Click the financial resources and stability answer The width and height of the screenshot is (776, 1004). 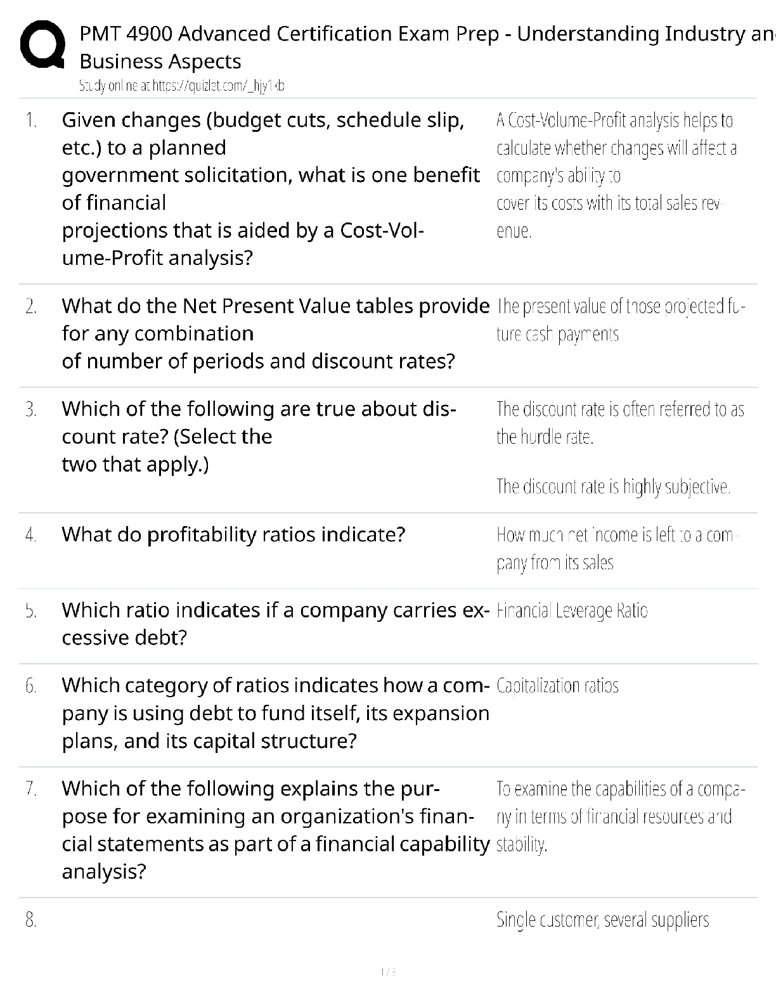(620, 816)
